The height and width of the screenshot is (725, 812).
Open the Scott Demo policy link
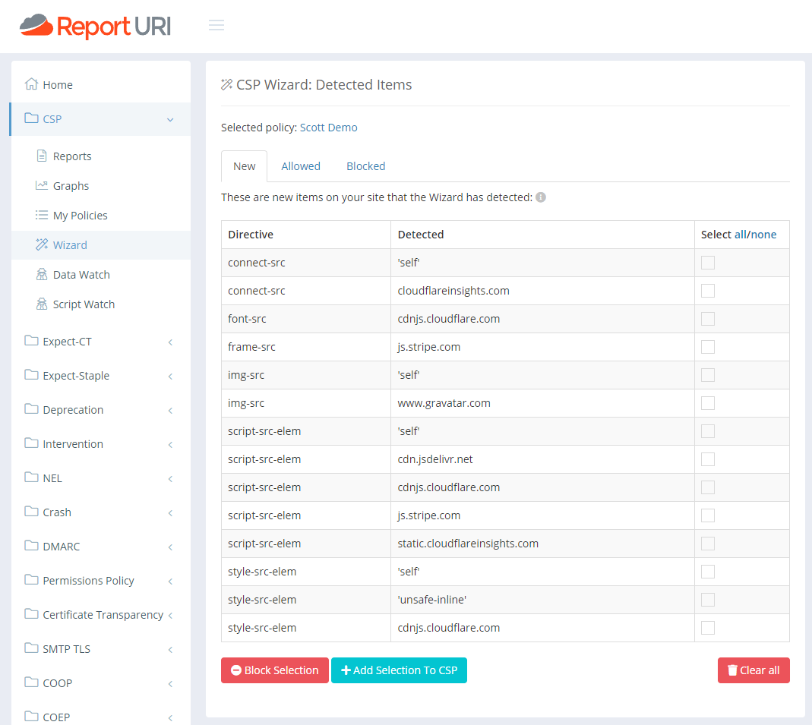pos(328,128)
